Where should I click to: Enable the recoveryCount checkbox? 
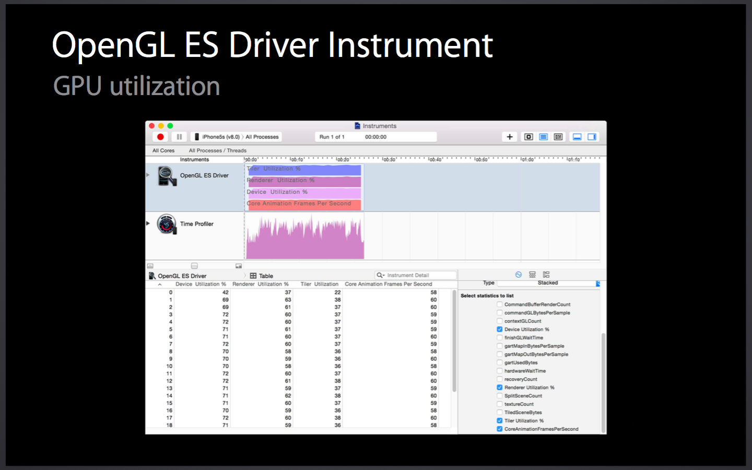click(x=500, y=380)
